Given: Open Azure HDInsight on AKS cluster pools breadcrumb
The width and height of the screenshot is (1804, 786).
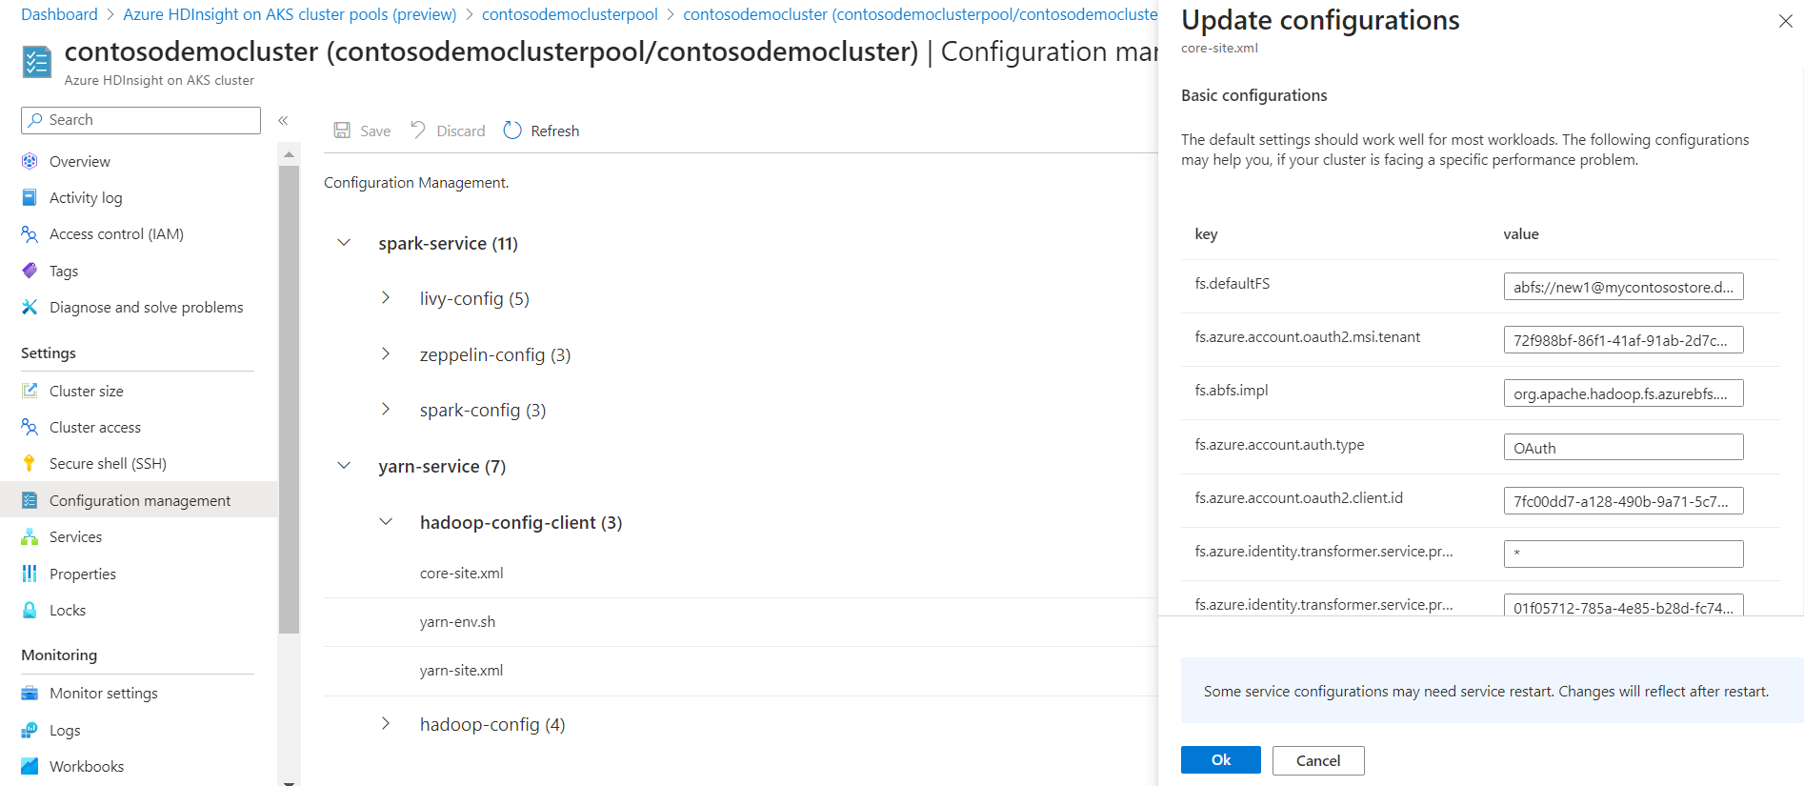Looking at the screenshot, I should [290, 14].
